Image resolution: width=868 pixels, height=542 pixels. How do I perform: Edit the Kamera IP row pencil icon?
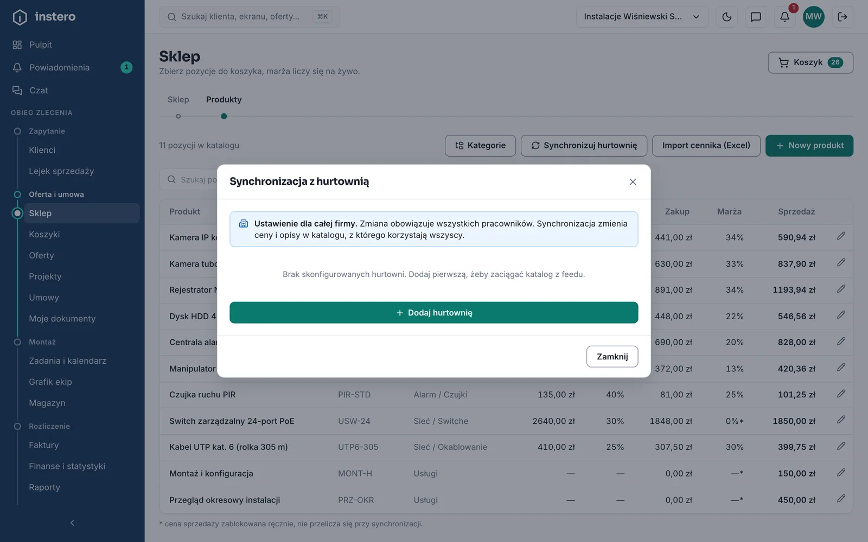[841, 236]
